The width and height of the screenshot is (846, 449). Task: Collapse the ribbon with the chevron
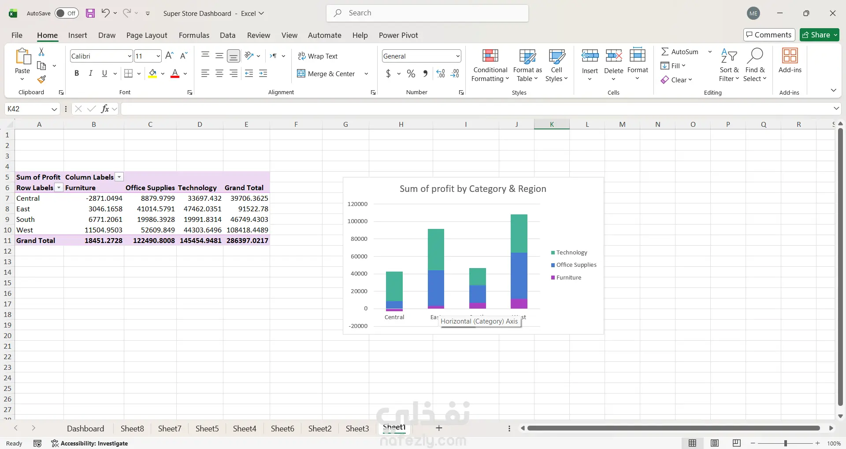coord(833,91)
